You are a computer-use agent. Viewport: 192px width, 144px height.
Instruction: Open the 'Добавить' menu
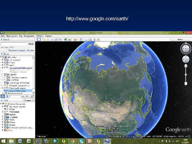point(40,36)
